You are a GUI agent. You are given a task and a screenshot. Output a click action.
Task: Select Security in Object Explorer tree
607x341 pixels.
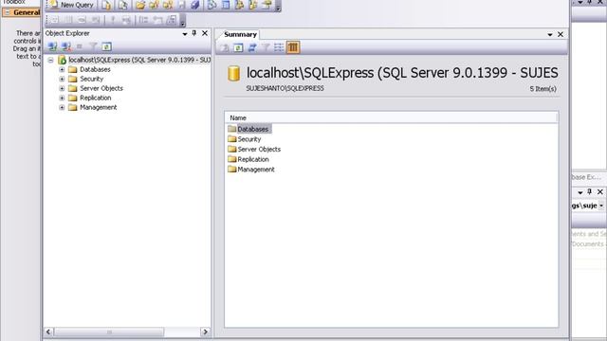tap(91, 79)
